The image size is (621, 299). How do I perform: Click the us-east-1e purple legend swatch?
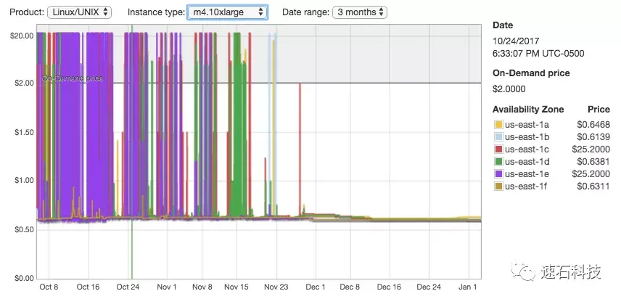(x=498, y=174)
